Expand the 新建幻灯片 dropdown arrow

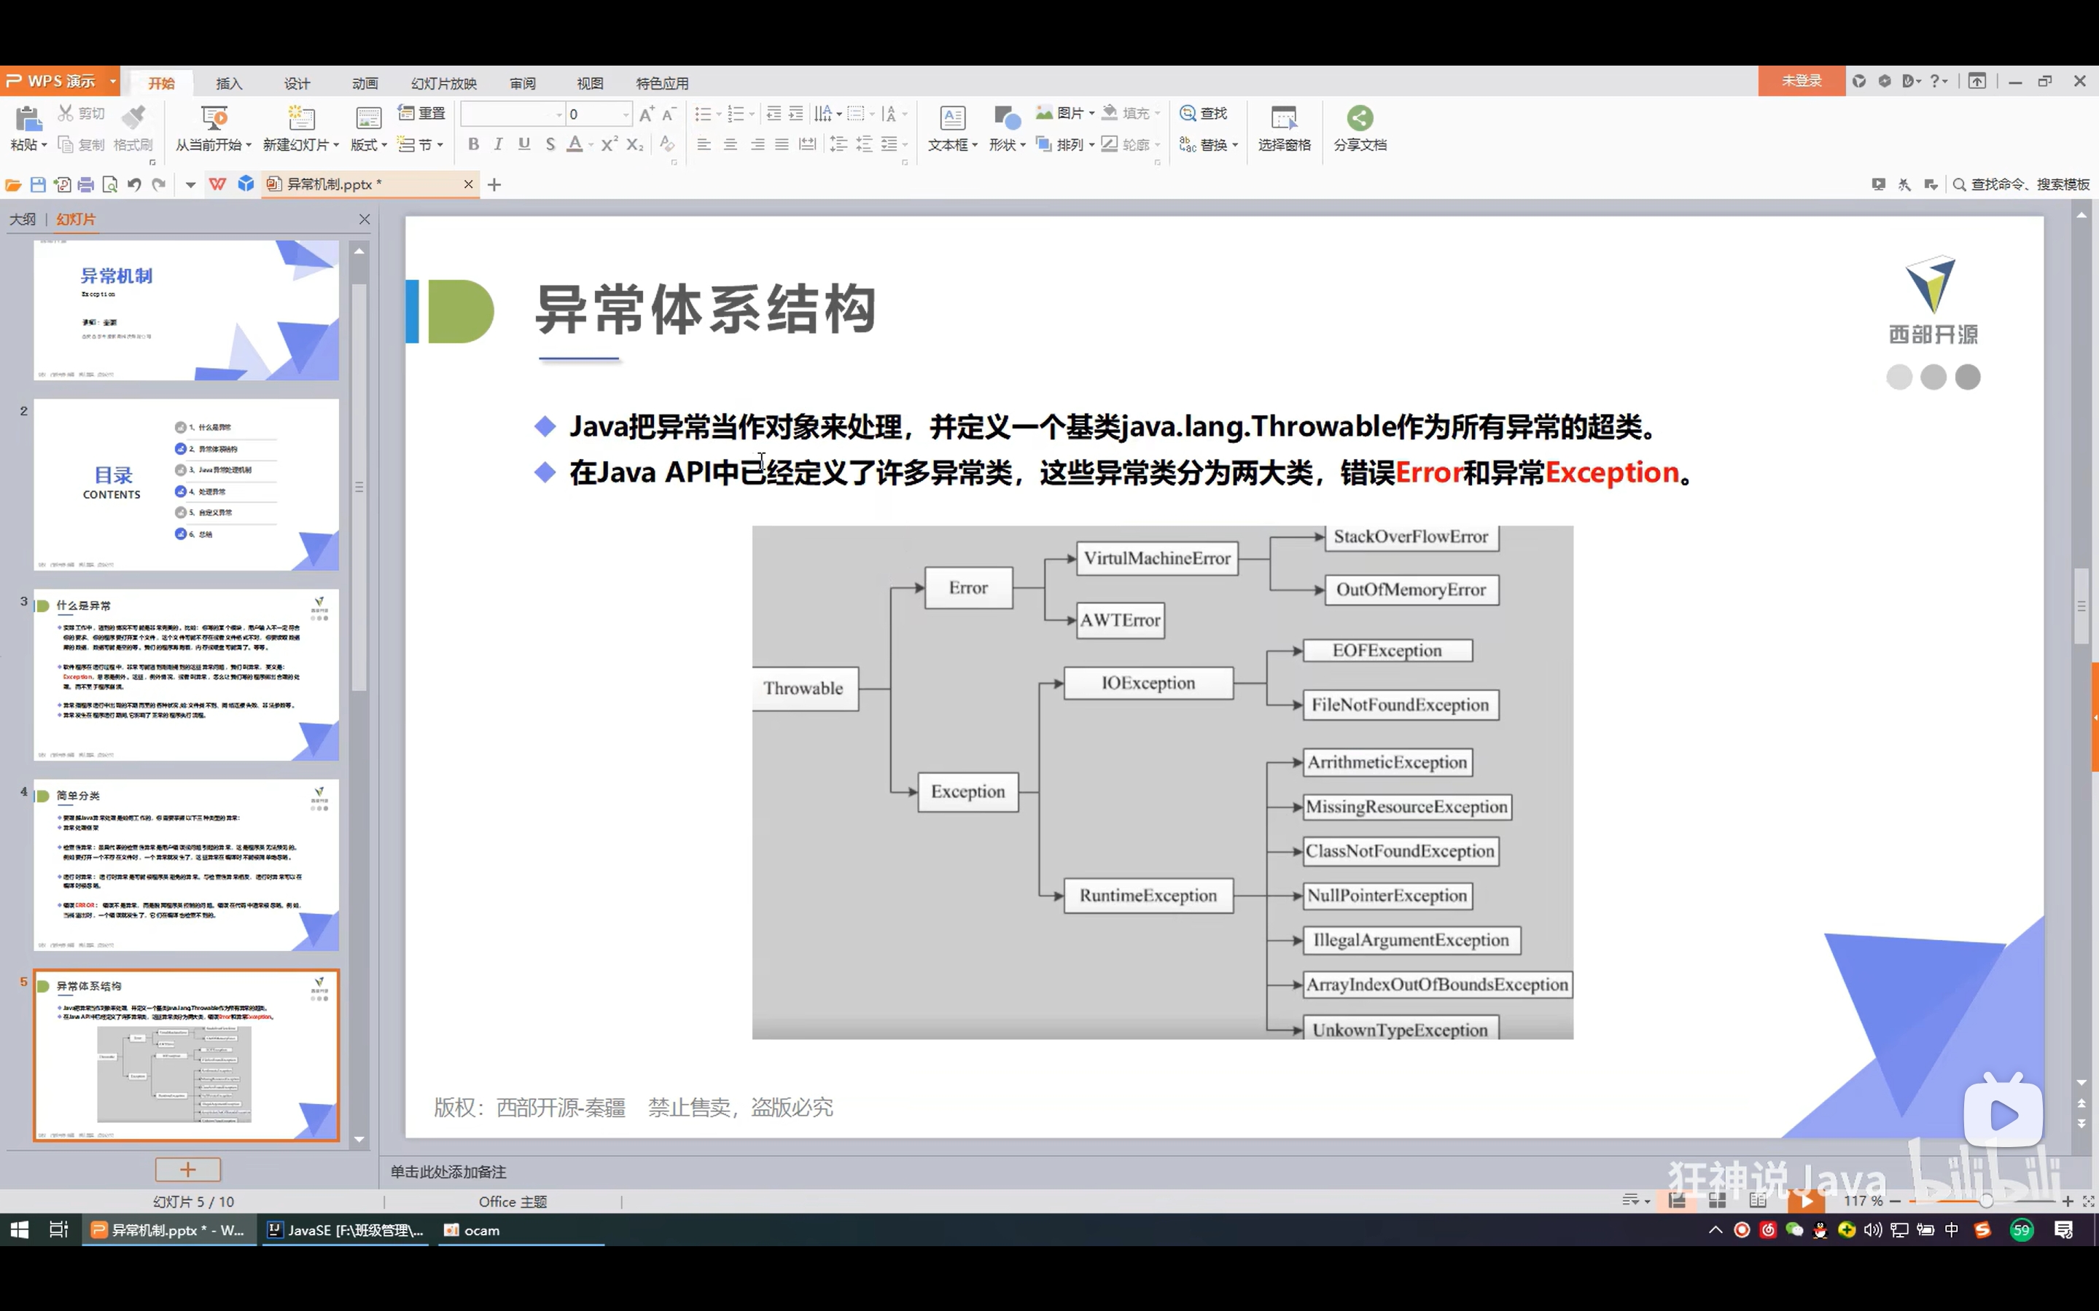point(335,146)
